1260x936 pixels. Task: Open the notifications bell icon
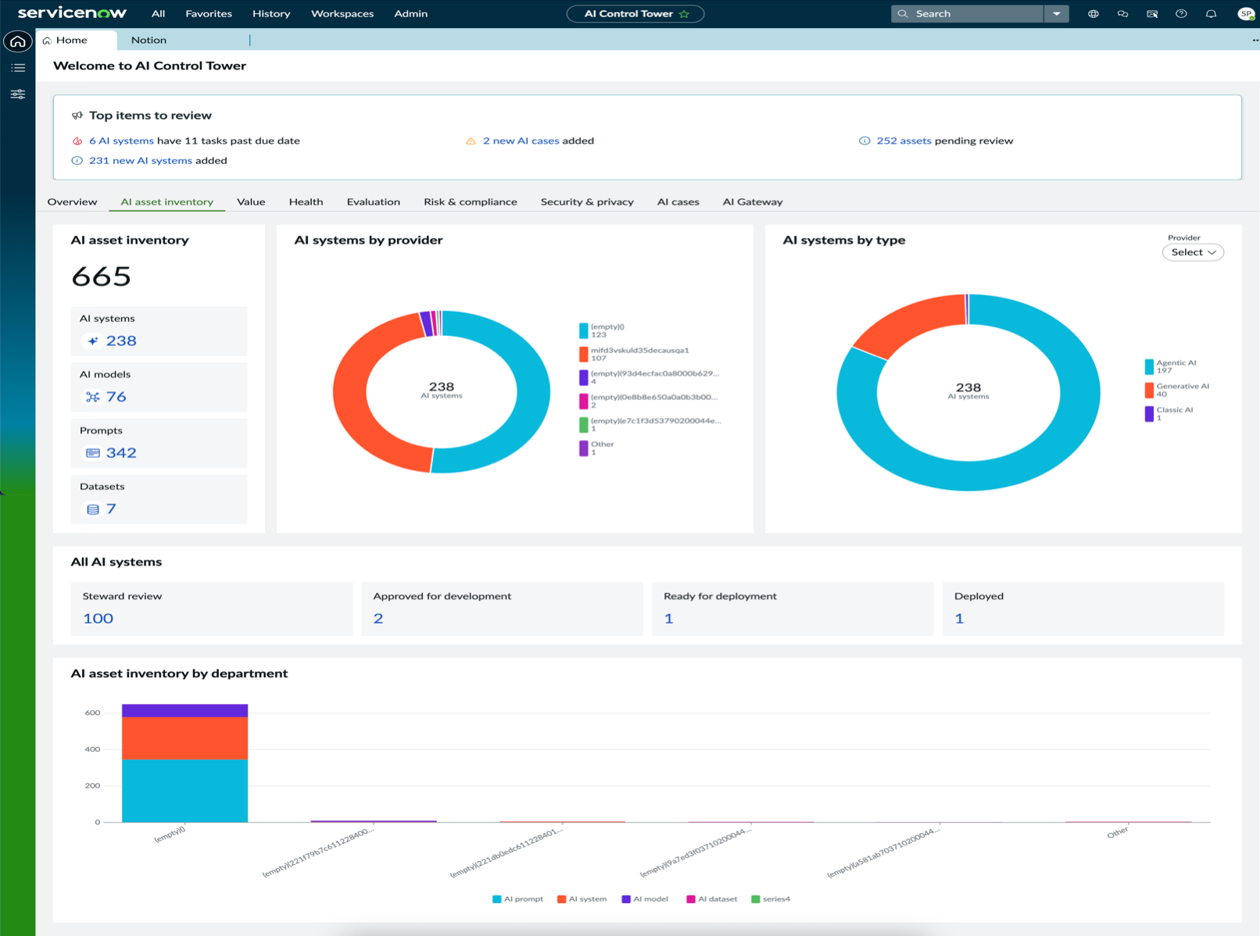(1211, 14)
